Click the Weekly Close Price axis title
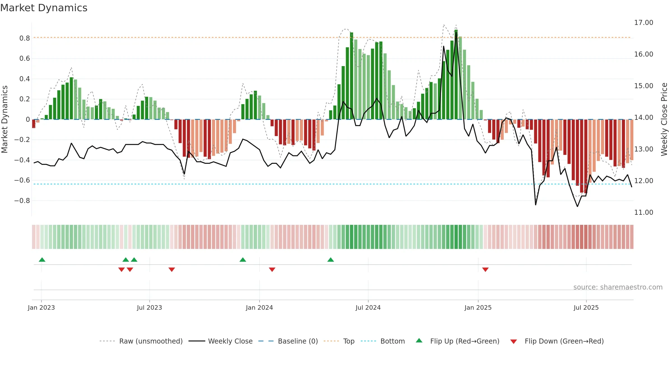This screenshot has width=672, height=378. click(x=664, y=119)
